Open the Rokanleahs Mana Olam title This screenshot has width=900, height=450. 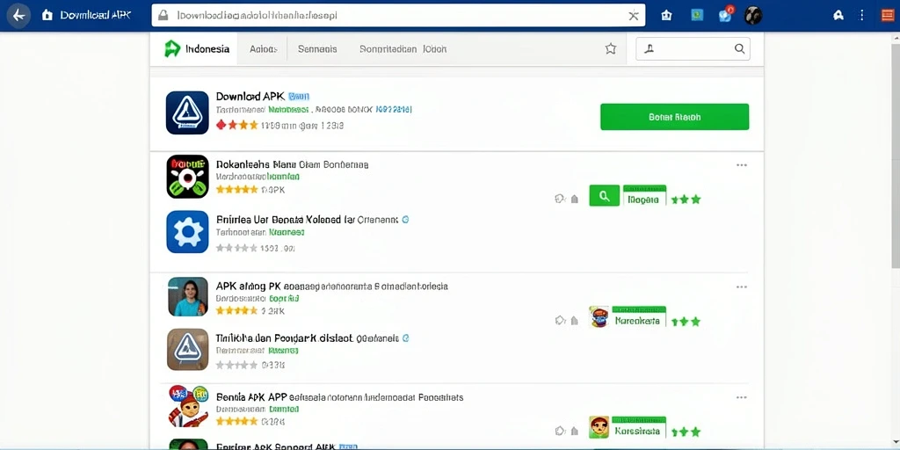292,164
